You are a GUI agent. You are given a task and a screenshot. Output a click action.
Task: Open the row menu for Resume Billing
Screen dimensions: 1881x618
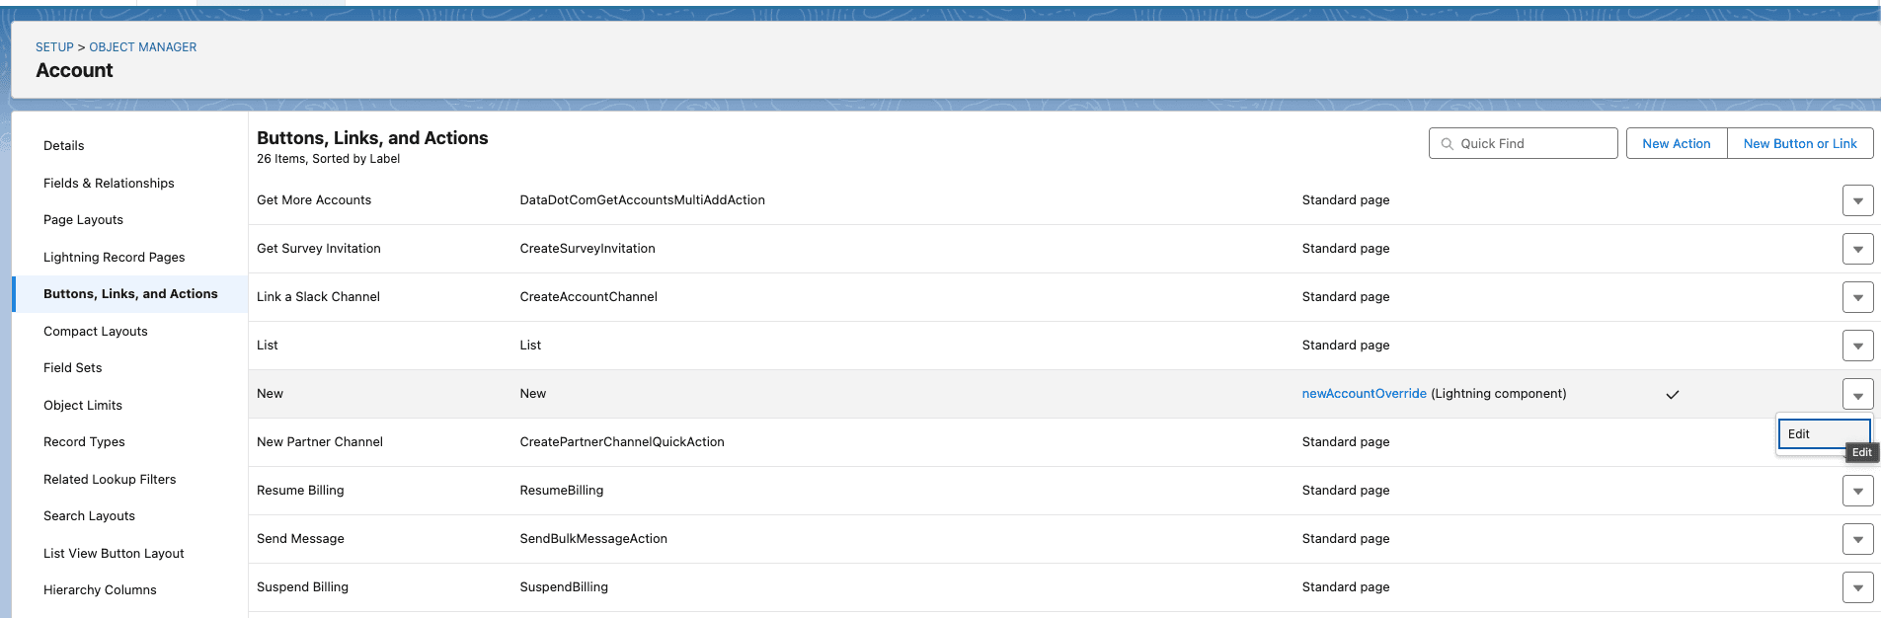(1857, 491)
